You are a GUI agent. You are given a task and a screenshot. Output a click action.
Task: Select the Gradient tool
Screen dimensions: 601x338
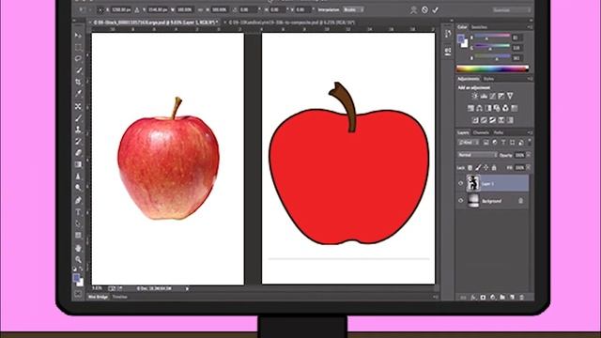pos(78,165)
